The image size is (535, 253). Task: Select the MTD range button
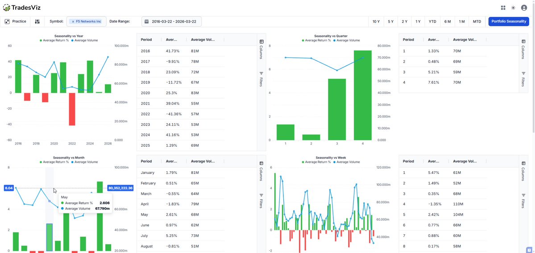[x=477, y=21]
